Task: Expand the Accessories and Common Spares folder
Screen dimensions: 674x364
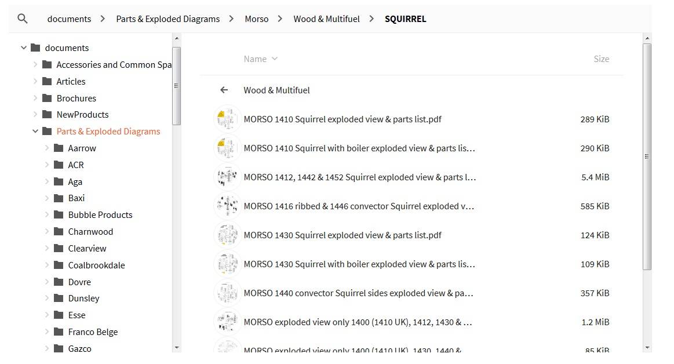Action: click(x=35, y=64)
